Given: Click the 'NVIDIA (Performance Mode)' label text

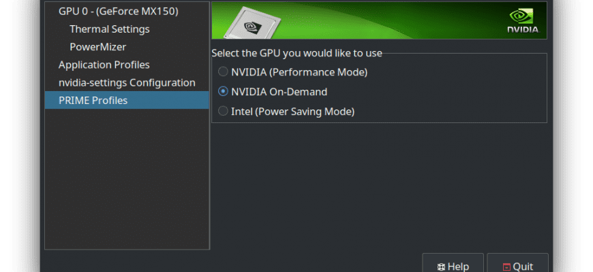Looking at the screenshot, I should (299, 71).
